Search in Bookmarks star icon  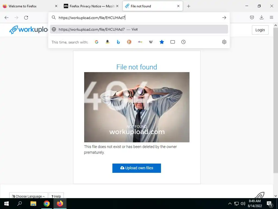(162, 42)
